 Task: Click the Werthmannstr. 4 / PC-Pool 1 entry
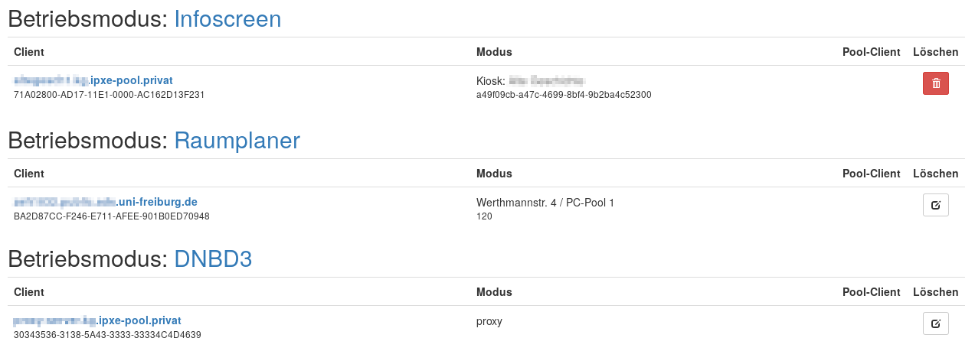[x=545, y=203]
